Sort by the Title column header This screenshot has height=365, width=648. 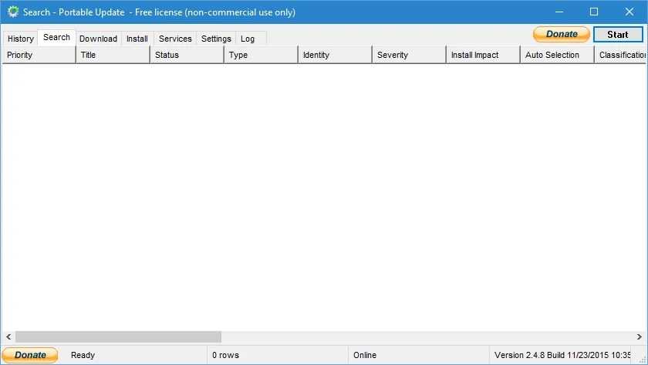coord(113,55)
